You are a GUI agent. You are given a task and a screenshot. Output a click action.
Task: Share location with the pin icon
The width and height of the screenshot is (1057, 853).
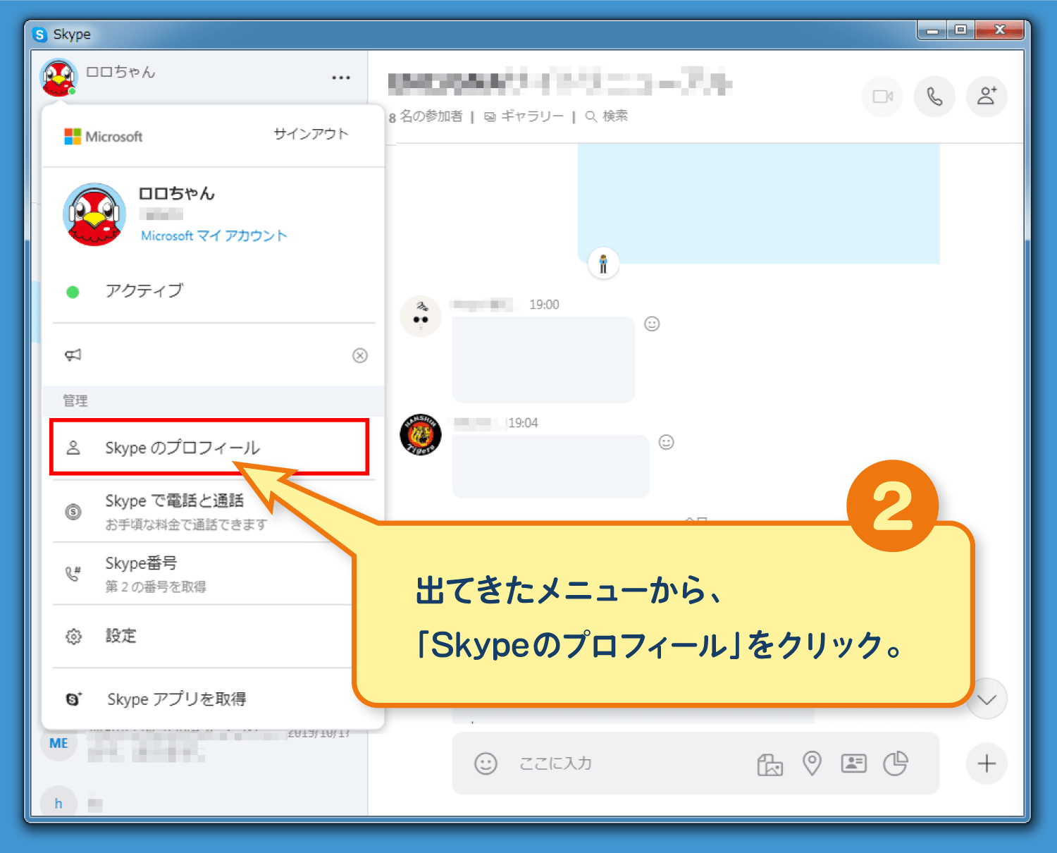812,763
